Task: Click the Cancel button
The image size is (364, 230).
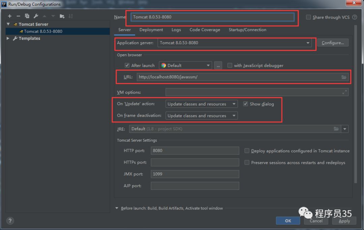Action: (x=316, y=221)
